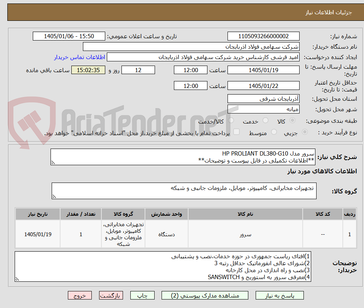This screenshot has width=364, height=308.
Task: Click the پاسخ به نیاز button
Action: tap(280, 295)
